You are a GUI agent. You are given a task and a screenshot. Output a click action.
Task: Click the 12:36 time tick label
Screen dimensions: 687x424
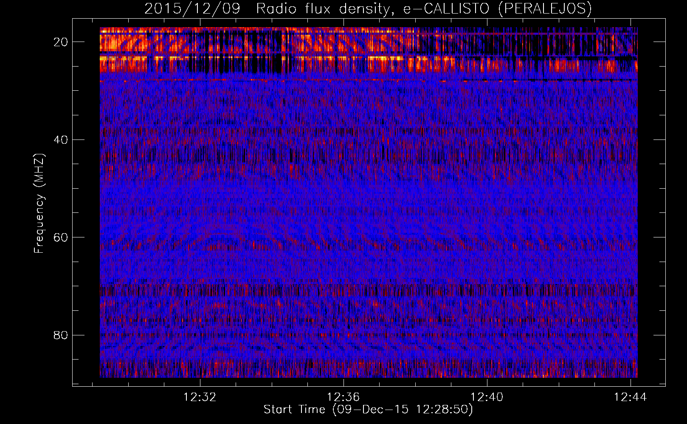[343, 397]
